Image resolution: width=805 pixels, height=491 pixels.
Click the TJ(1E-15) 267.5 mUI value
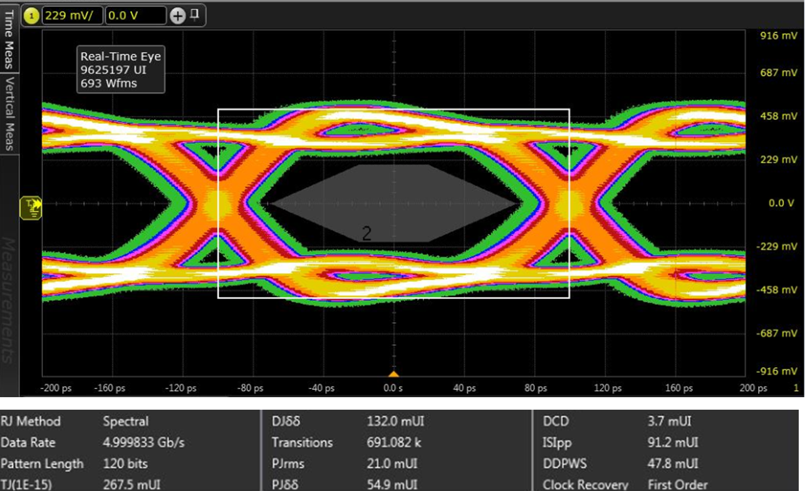point(130,485)
